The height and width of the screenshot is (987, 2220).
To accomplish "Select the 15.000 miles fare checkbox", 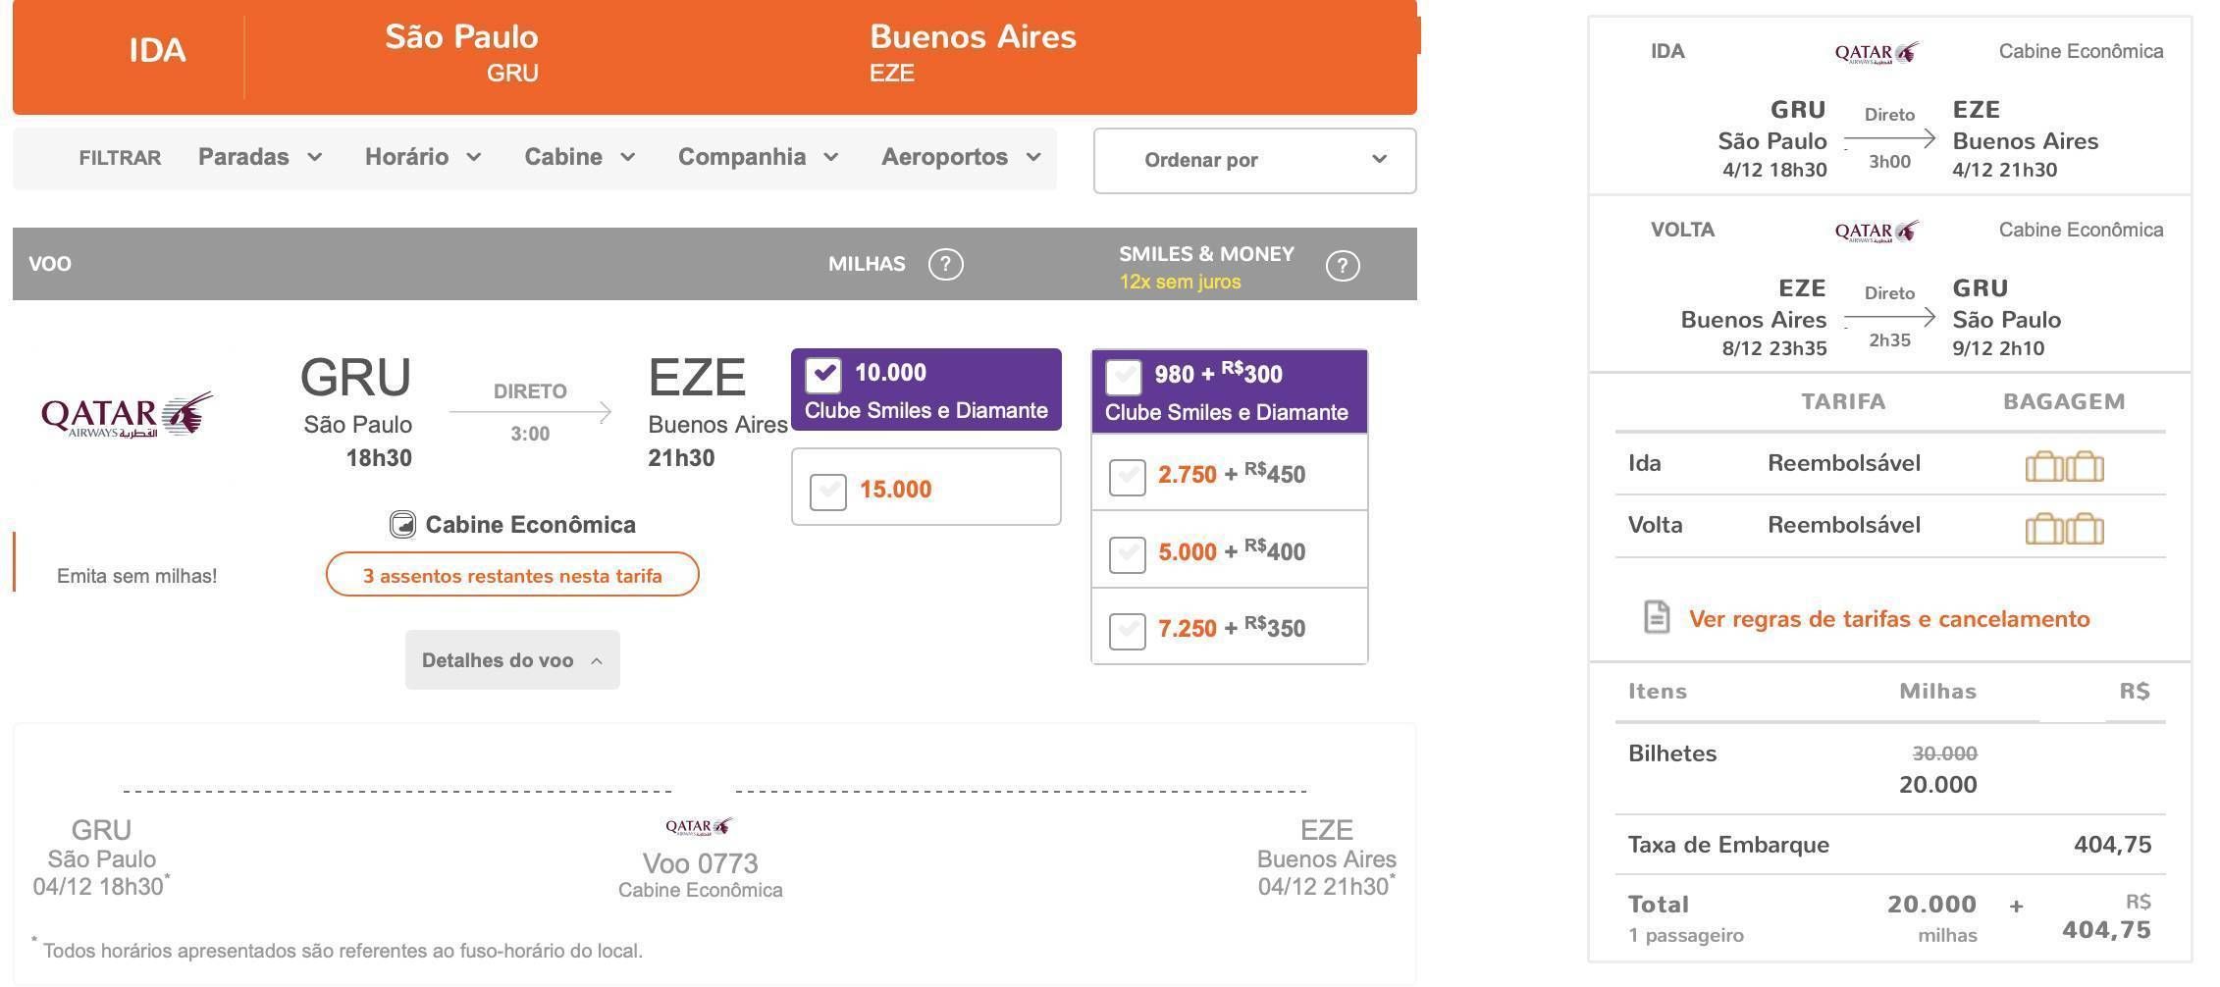I will click(x=828, y=491).
